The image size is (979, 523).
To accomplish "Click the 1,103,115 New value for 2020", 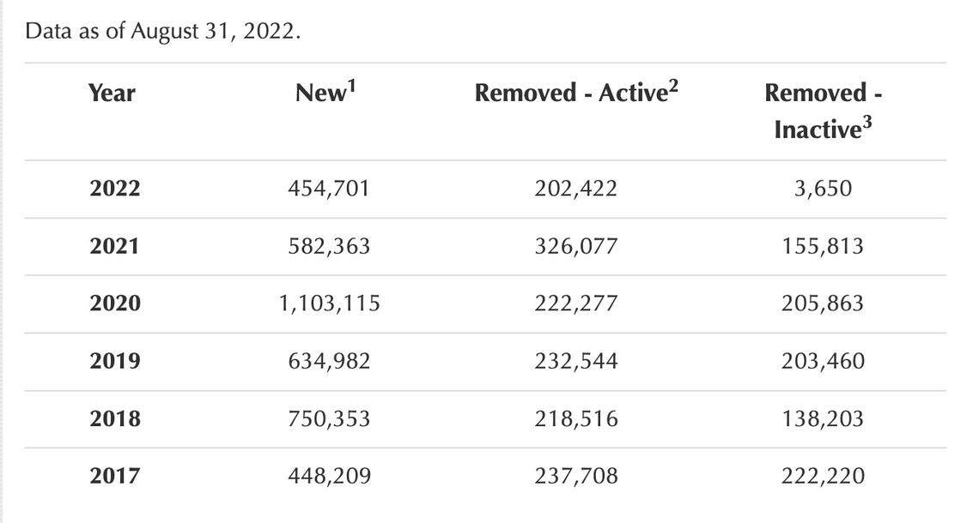I will tap(330, 304).
